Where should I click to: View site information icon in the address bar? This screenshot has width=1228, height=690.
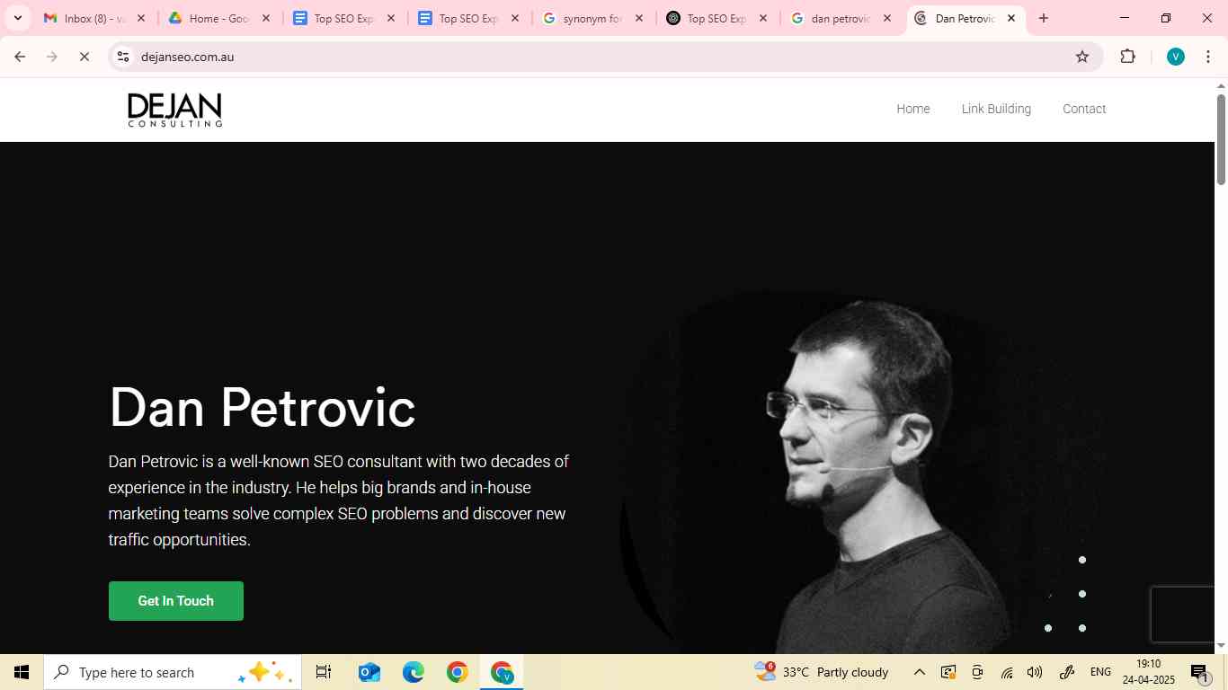coord(123,56)
